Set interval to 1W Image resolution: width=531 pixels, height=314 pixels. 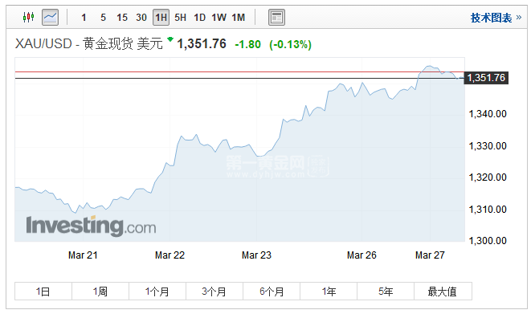pos(219,17)
